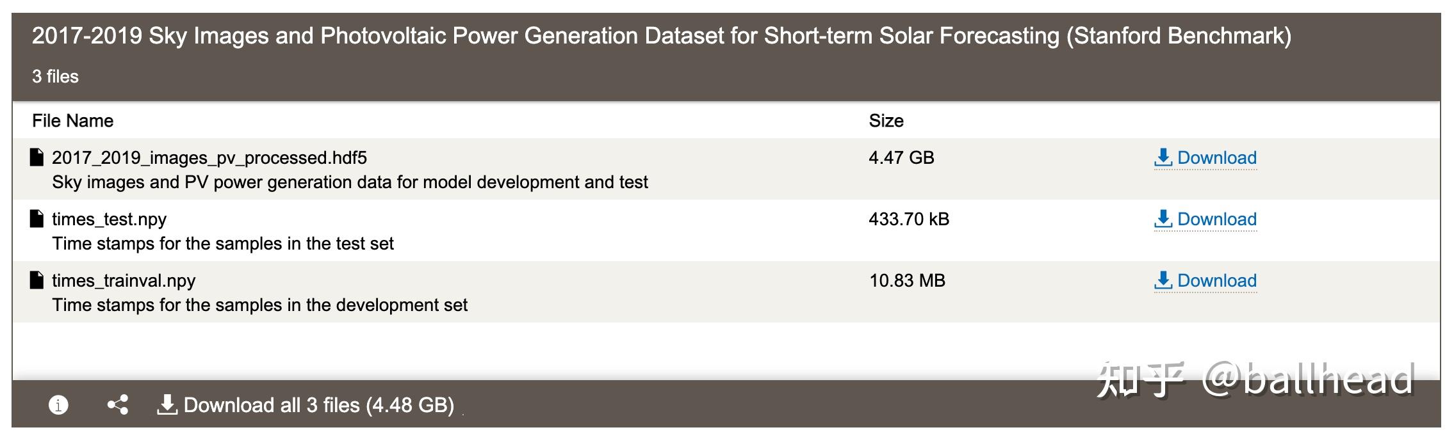Click the info icon in the bottom toolbar
The height and width of the screenshot is (439, 1454).
[x=58, y=404]
